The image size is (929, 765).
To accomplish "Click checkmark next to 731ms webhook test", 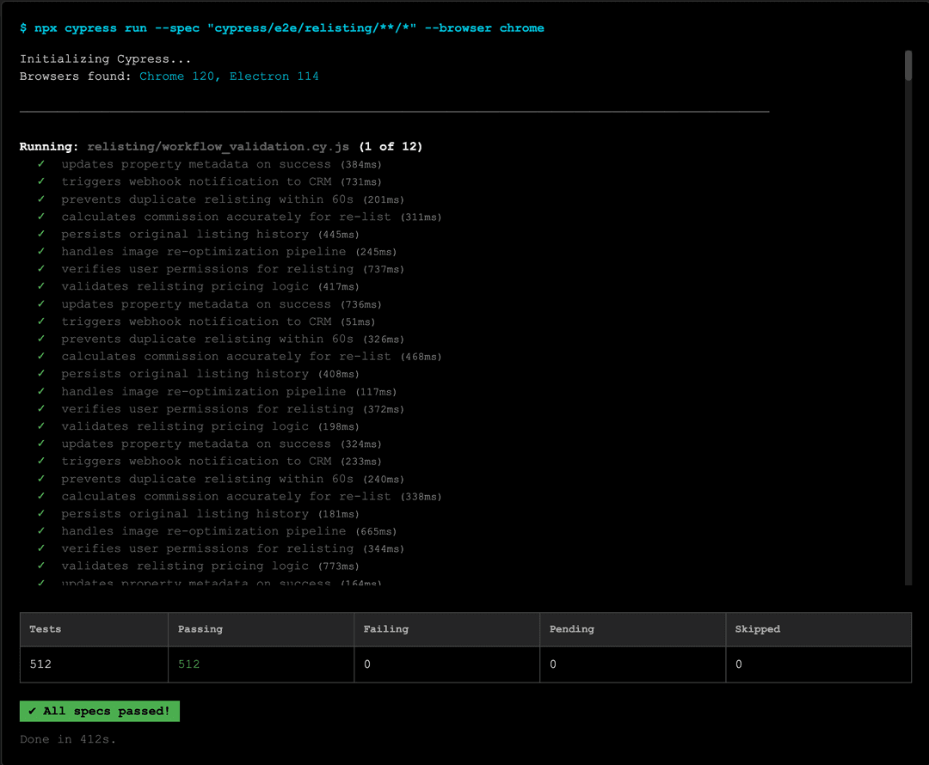I will (40, 181).
